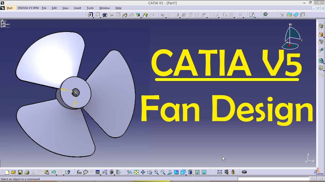
Task: Expand the Sketcher tool dropdown arrow
Action: 255,18
